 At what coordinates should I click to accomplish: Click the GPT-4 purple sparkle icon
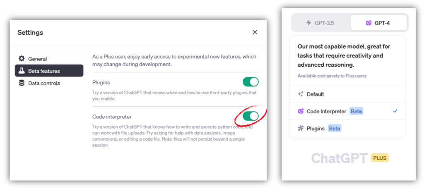369,23
